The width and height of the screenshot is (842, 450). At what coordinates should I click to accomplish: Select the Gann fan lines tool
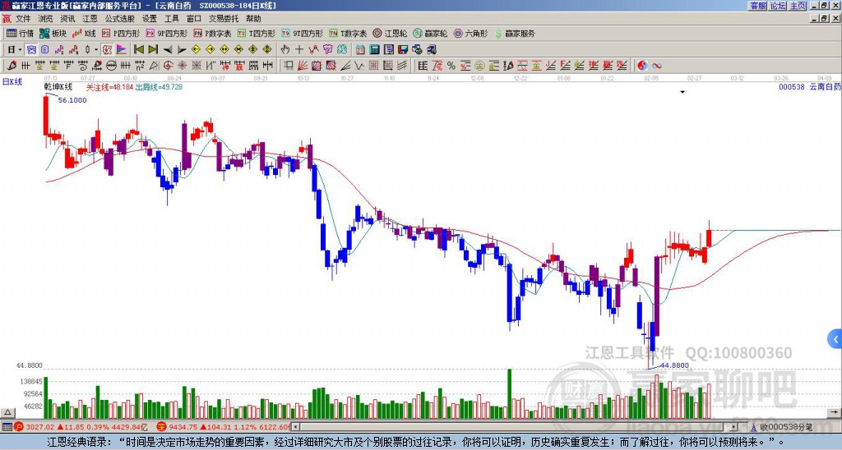coord(302,66)
